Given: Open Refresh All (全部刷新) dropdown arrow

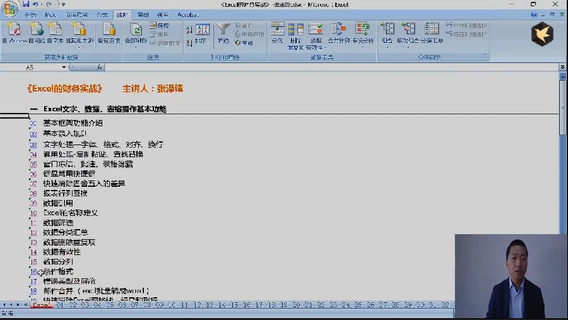Looking at the screenshot, I should [x=136, y=47].
